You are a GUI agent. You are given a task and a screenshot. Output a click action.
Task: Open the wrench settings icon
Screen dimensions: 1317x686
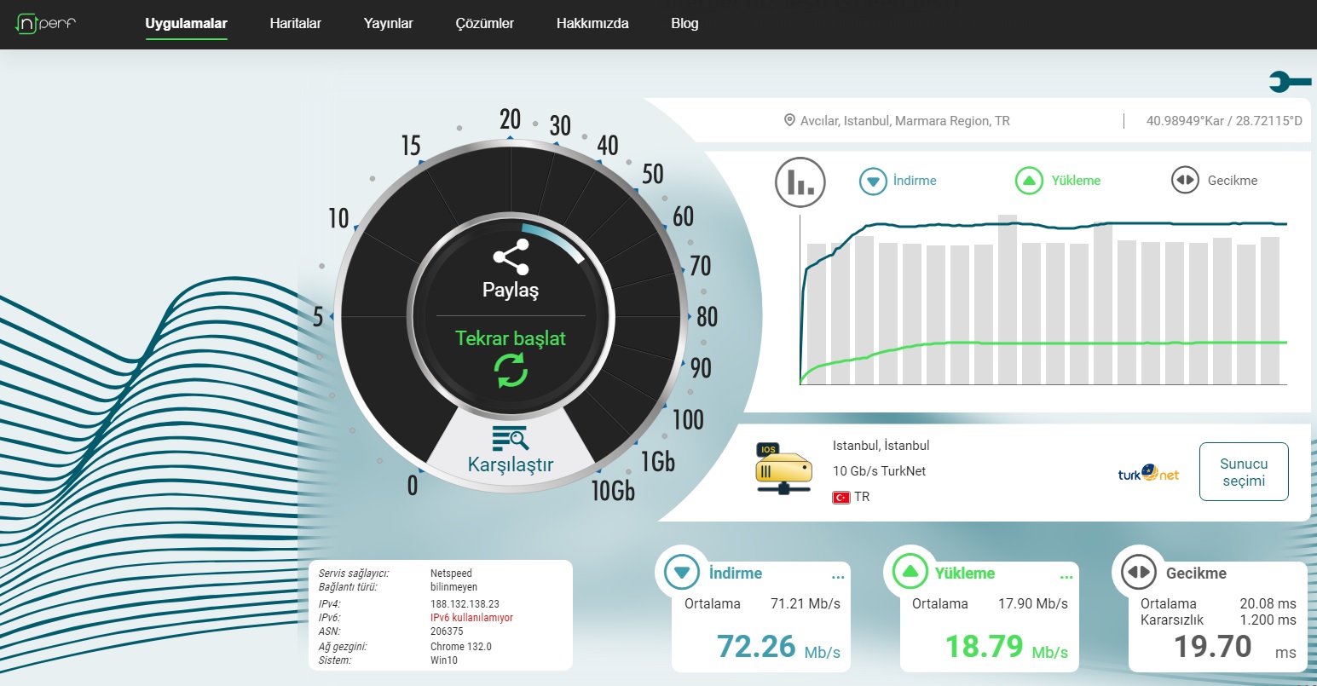[x=1290, y=82]
